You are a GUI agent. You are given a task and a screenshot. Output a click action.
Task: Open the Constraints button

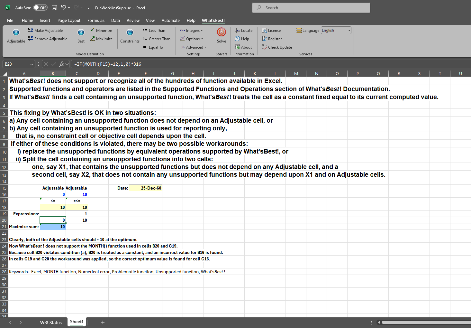click(130, 35)
